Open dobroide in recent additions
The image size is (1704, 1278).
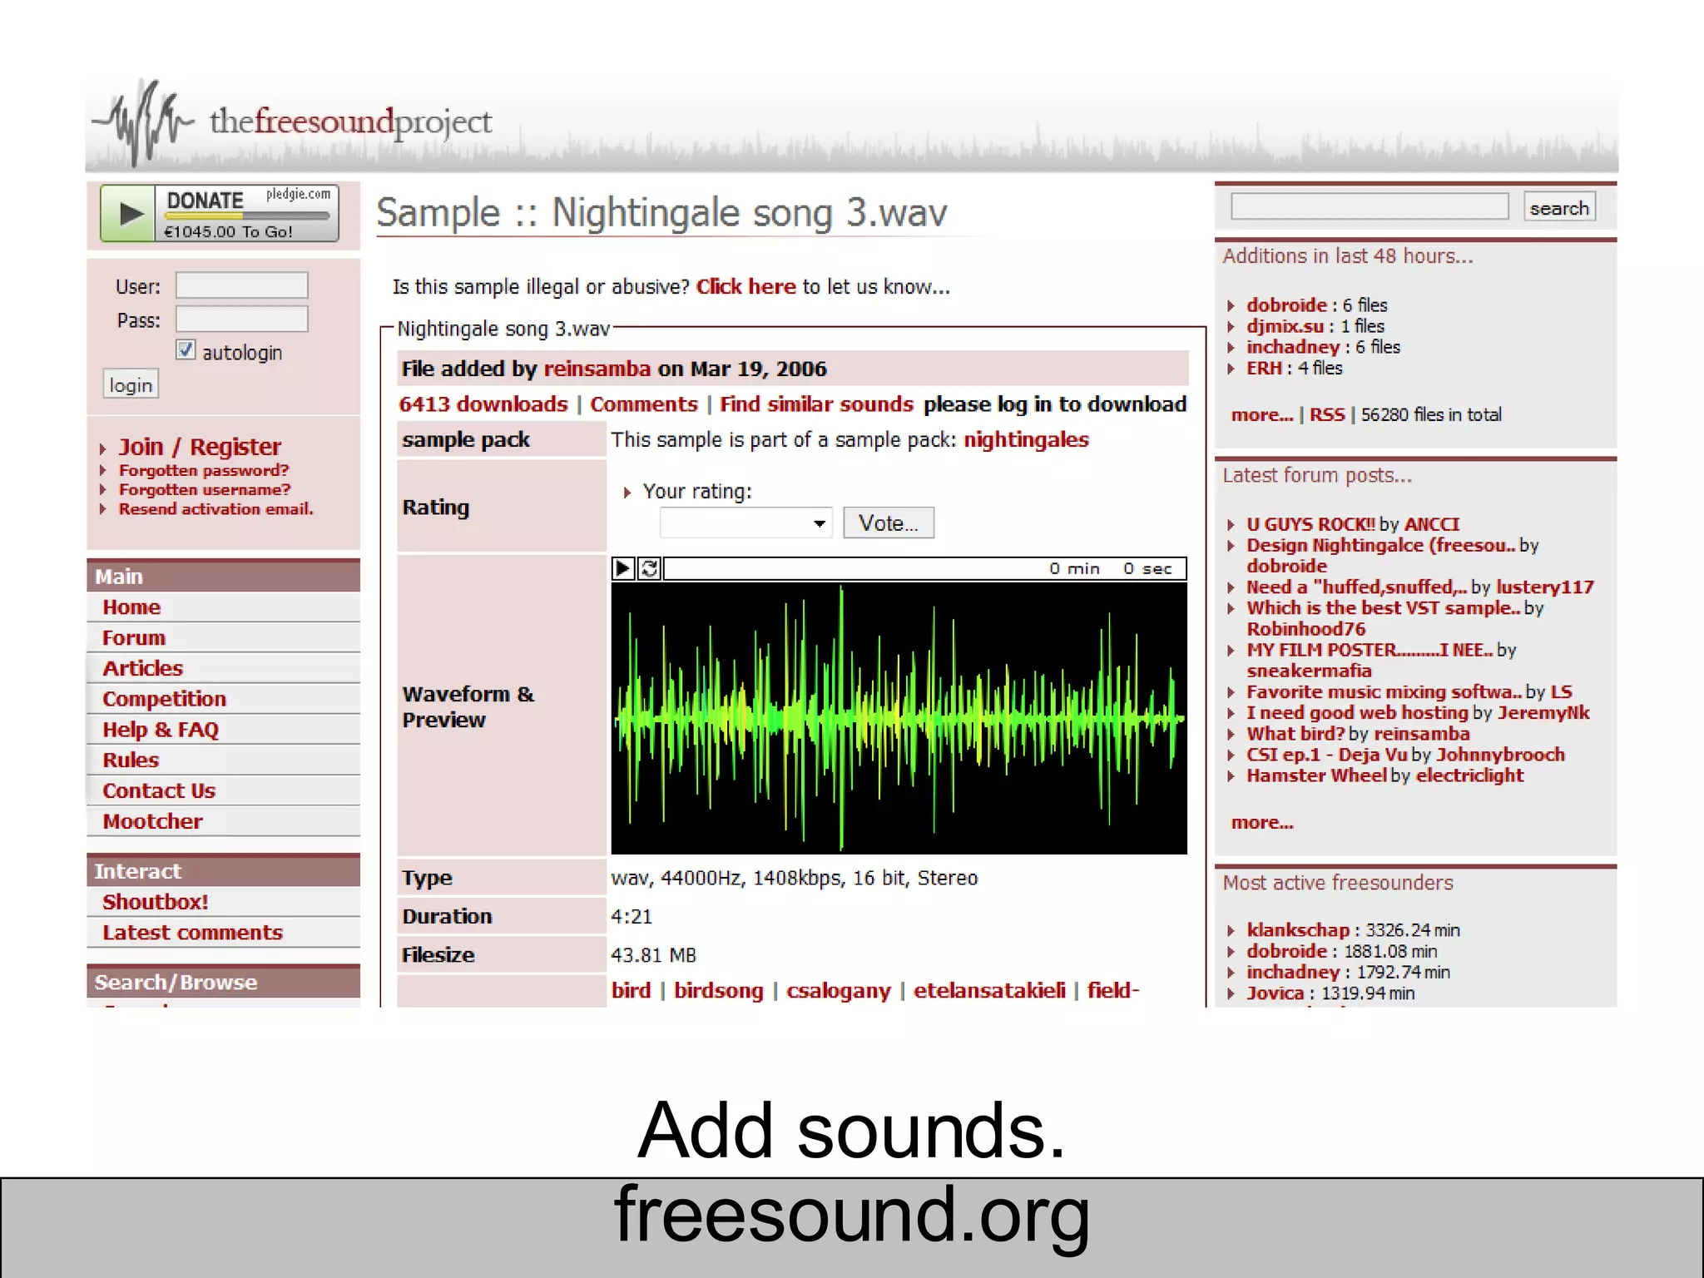tap(1286, 305)
